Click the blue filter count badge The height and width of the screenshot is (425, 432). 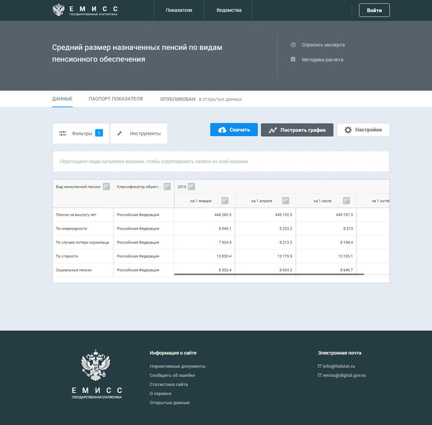(x=99, y=133)
